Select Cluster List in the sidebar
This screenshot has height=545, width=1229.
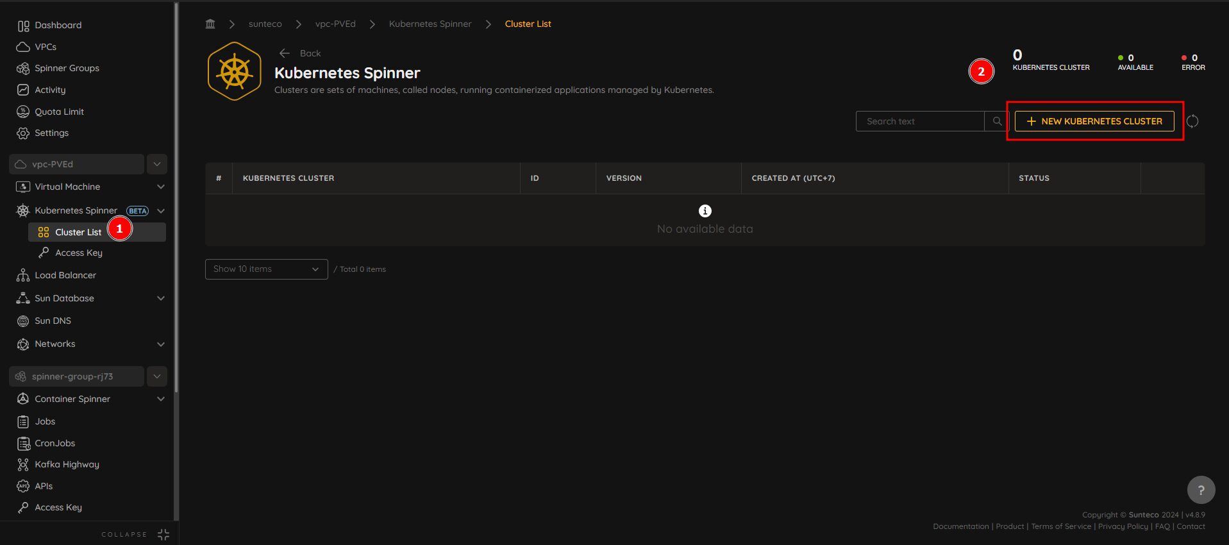(97, 232)
